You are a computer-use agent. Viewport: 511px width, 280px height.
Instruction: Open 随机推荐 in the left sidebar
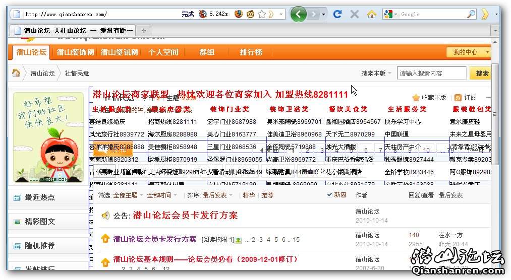pyautogui.click(x=40, y=246)
